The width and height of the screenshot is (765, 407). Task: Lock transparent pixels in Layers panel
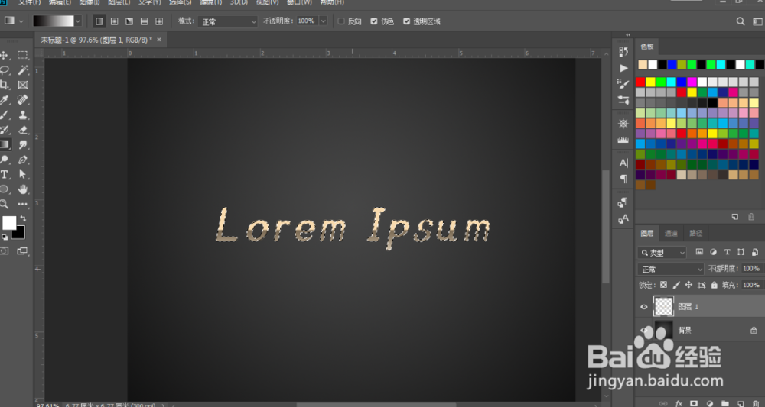tap(663, 285)
